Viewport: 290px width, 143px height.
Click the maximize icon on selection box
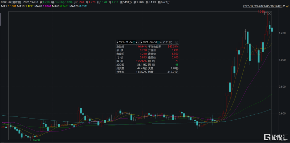(x=266, y=13)
